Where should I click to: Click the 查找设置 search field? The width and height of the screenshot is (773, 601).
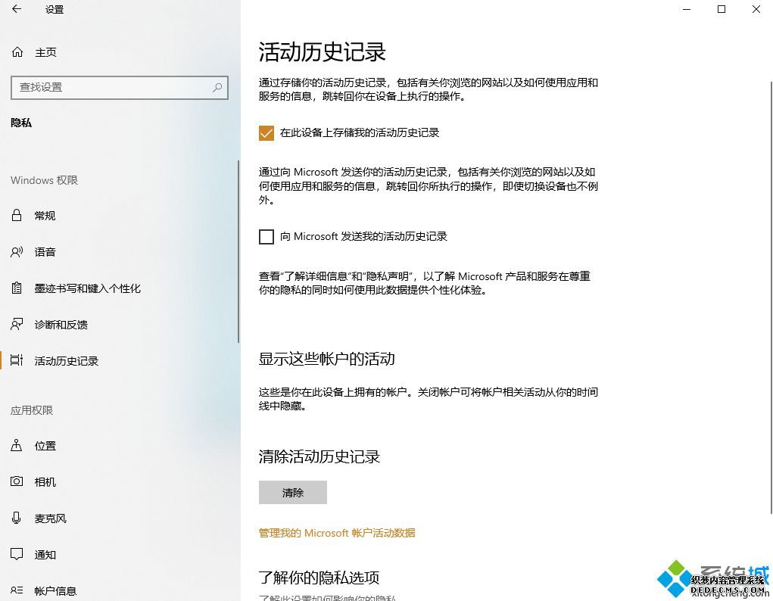(120, 88)
